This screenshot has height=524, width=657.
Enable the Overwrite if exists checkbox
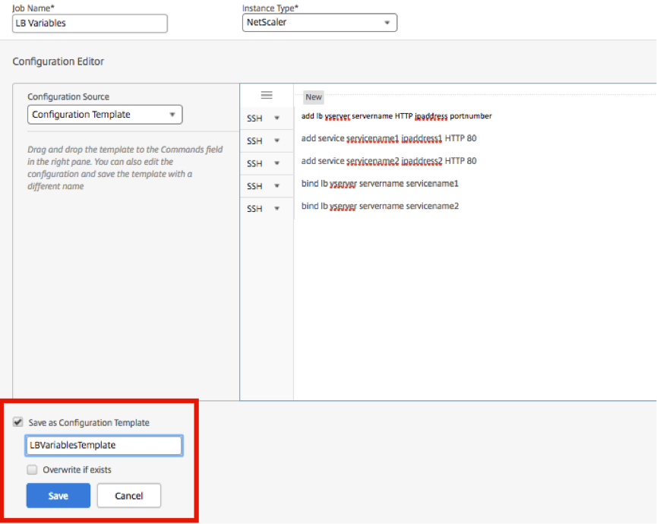tap(32, 469)
